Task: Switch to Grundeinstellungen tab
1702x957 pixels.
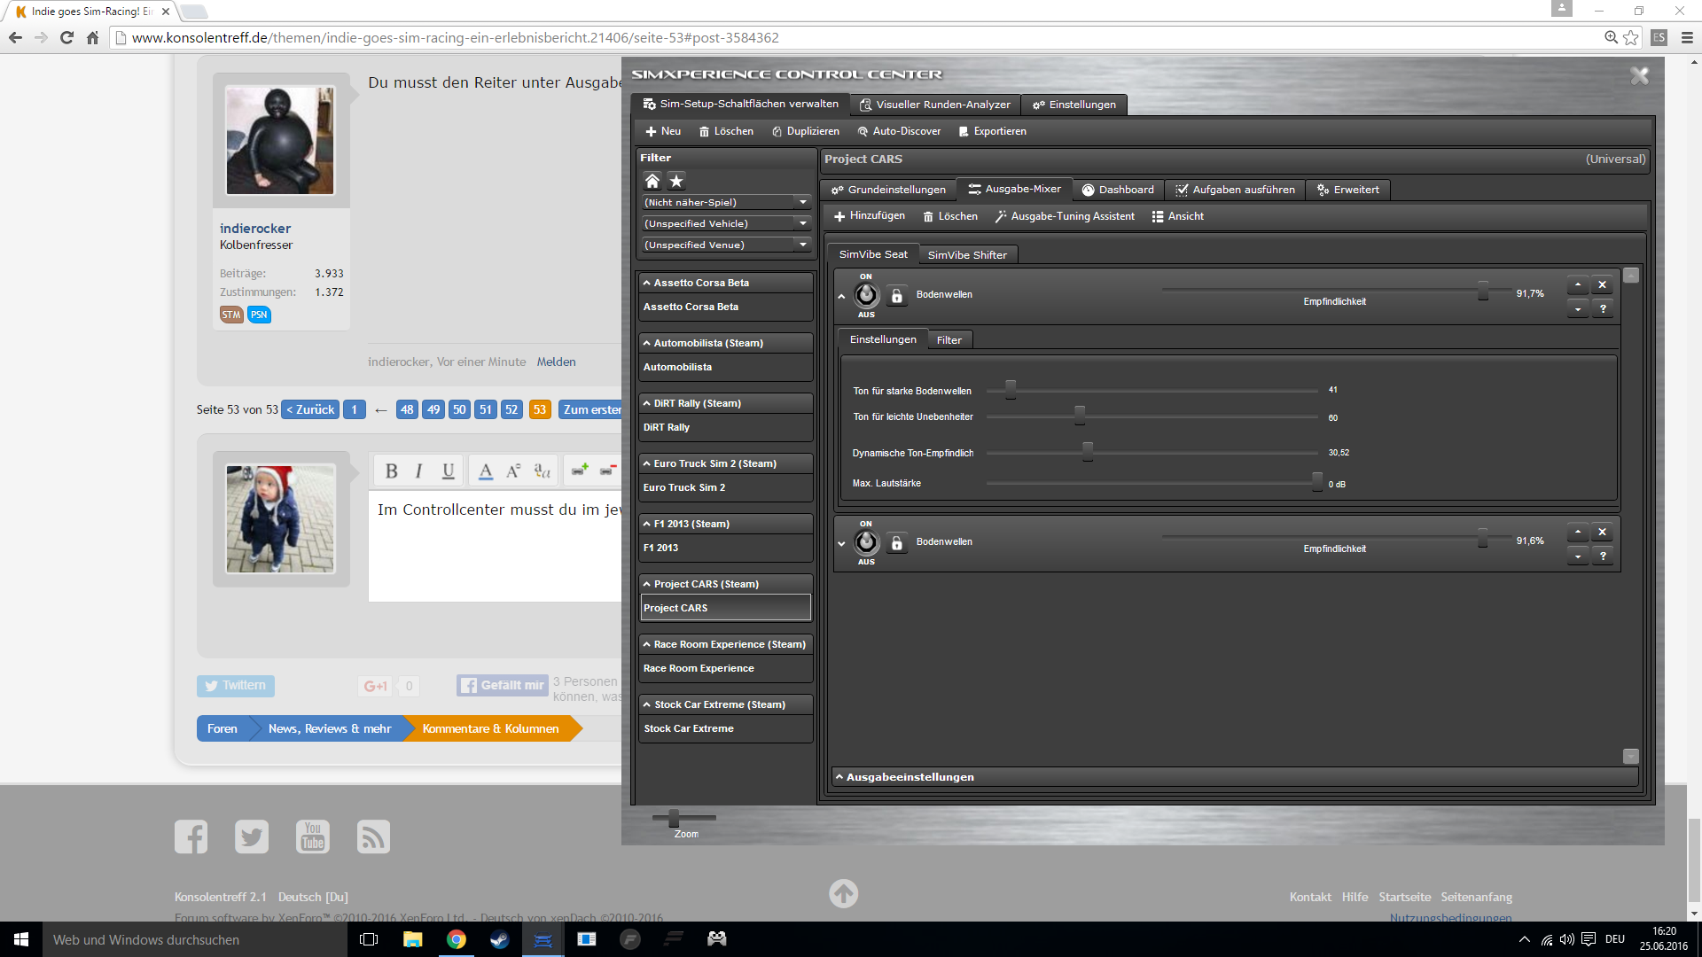Action: (x=888, y=190)
